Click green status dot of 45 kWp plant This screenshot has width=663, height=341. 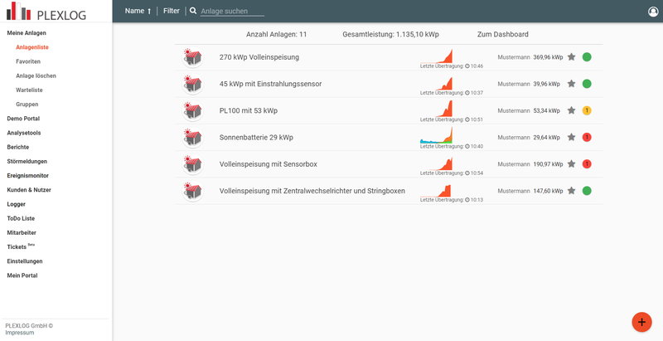(x=587, y=84)
